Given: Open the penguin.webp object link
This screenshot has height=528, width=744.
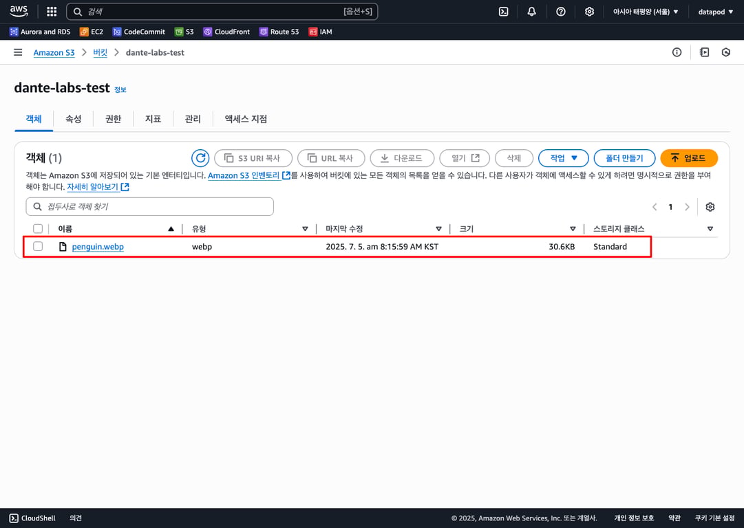Looking at the screenshot, I should [x=98, y=246].
